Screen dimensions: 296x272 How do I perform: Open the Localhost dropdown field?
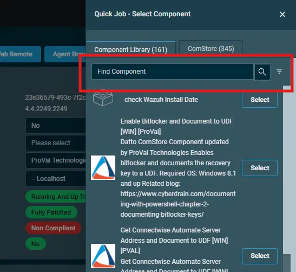coord(56,179)
